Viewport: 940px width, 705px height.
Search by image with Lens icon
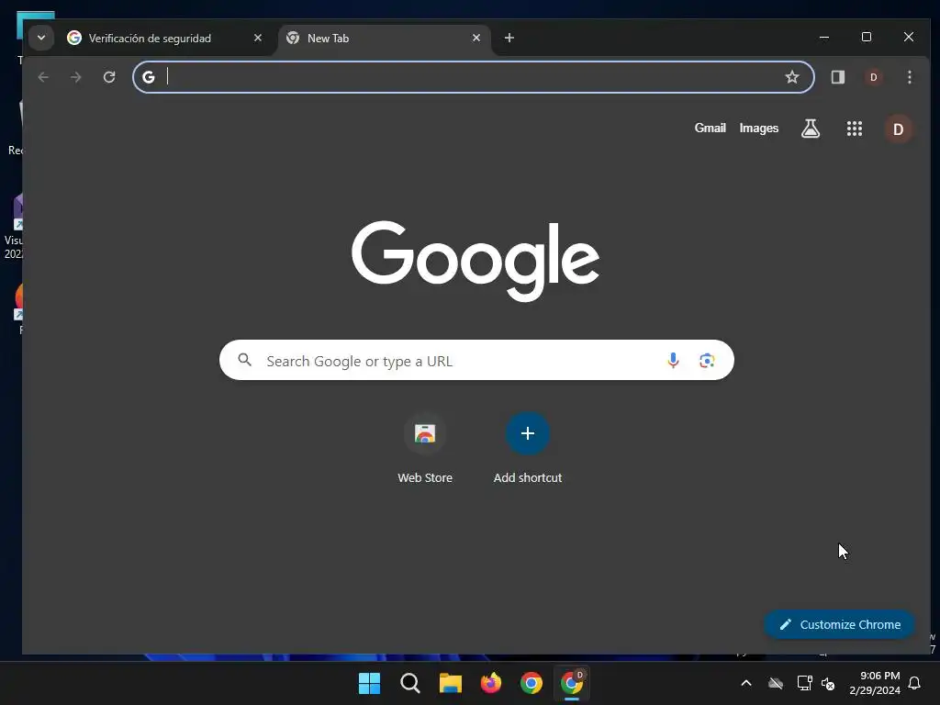tap(707, 360)
